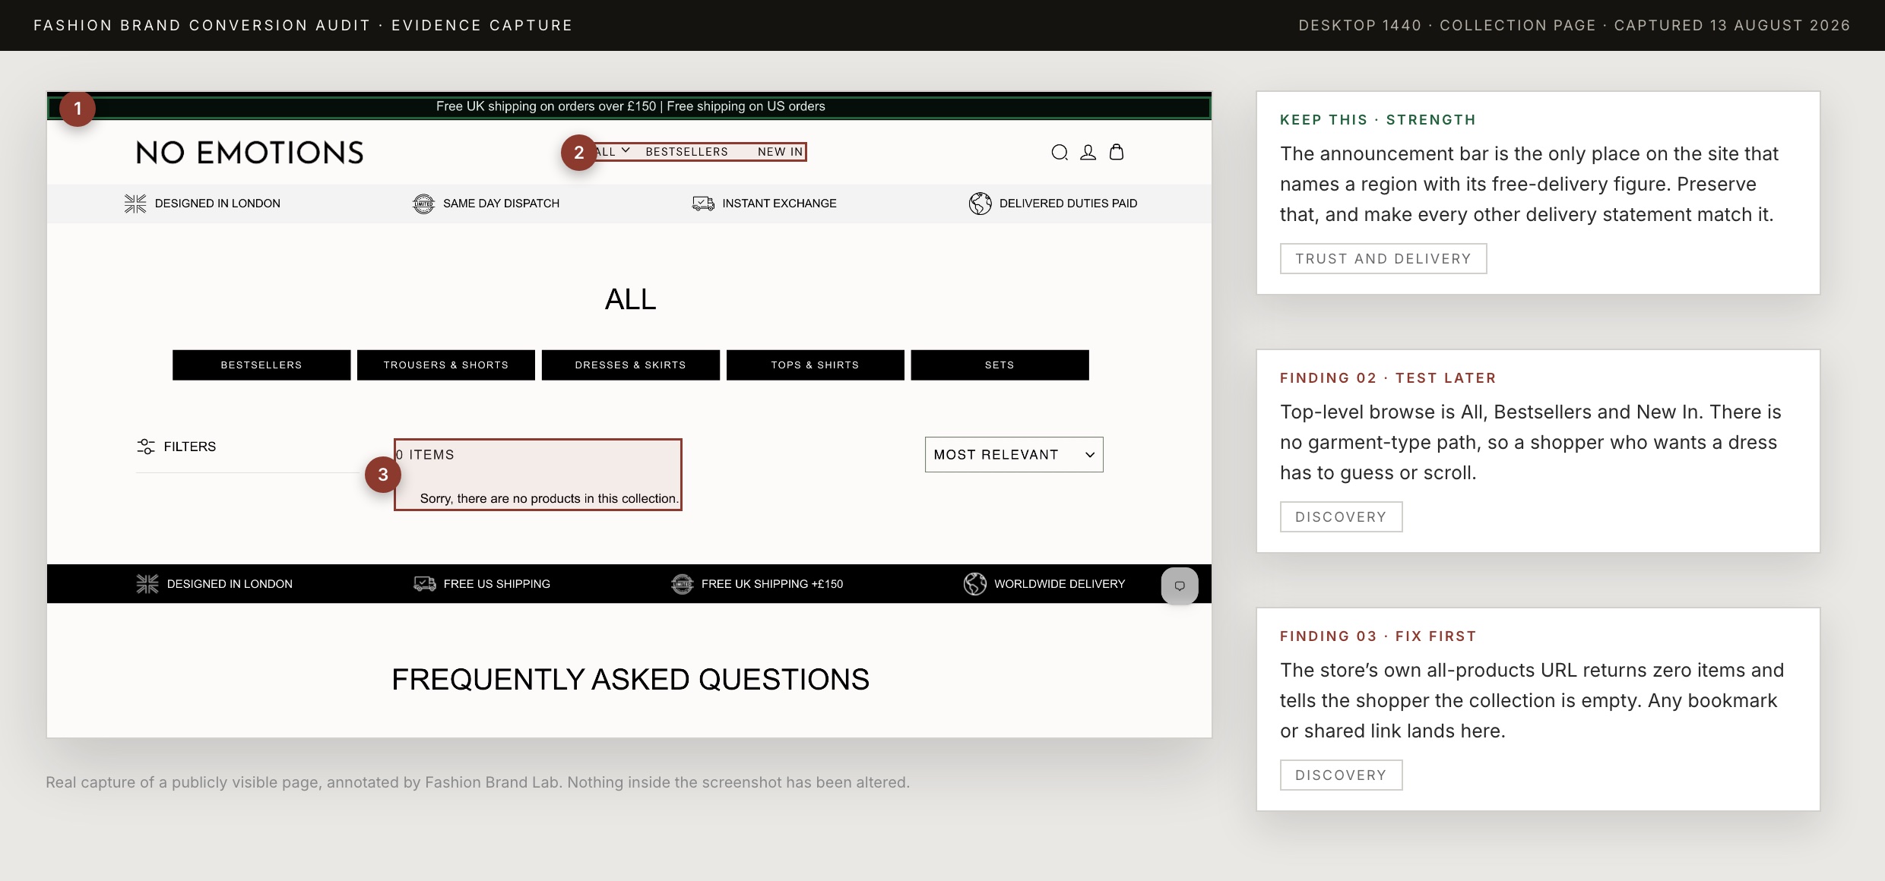The height and width of the screenshot is (881, 1885).
Task: Open the FILTERS label
Action: [x=190, y=447]
